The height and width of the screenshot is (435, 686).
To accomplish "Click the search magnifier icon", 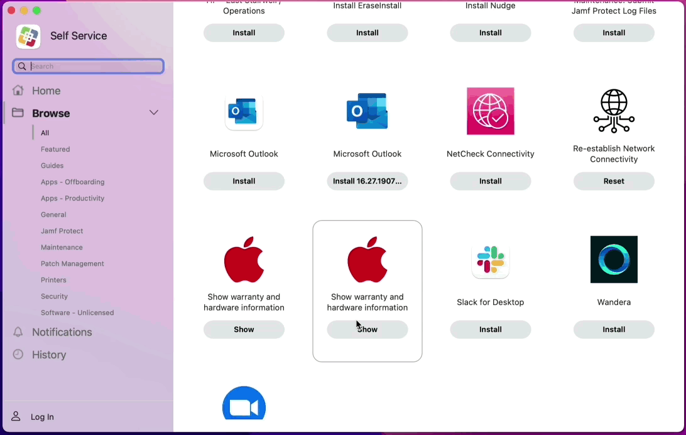I will 22,67.
